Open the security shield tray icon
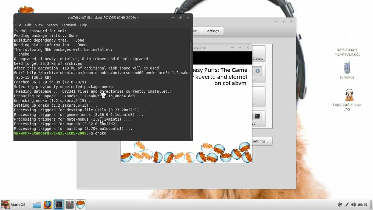Image resolution: width=373 pixels, height=210 pixels. point(340,205)
